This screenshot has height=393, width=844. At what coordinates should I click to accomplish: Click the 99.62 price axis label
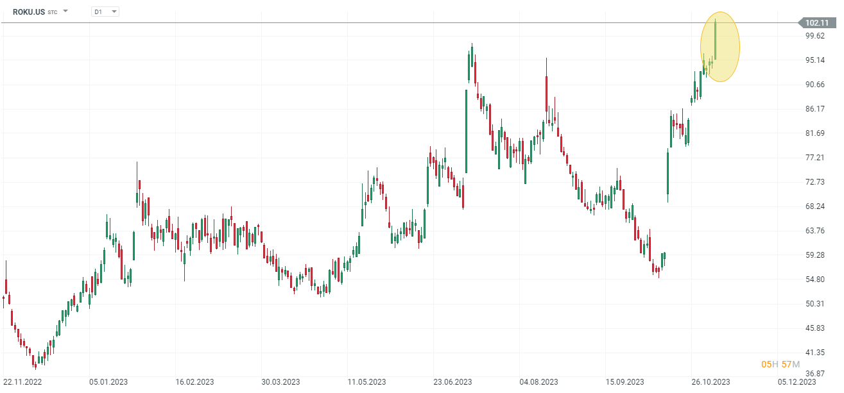tap(814, 36)
